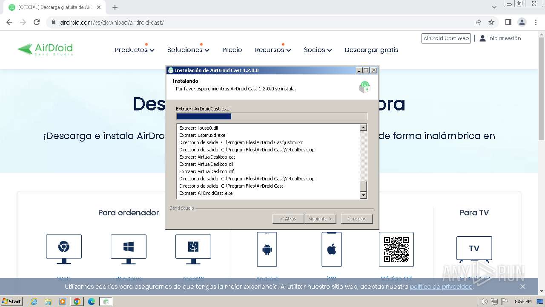Image resolution: width=545 pixels, height=307 pixels.
Task: Switch to AirDroid installer taskbar item
Action: pyautogui.click(x=106, y=301)
